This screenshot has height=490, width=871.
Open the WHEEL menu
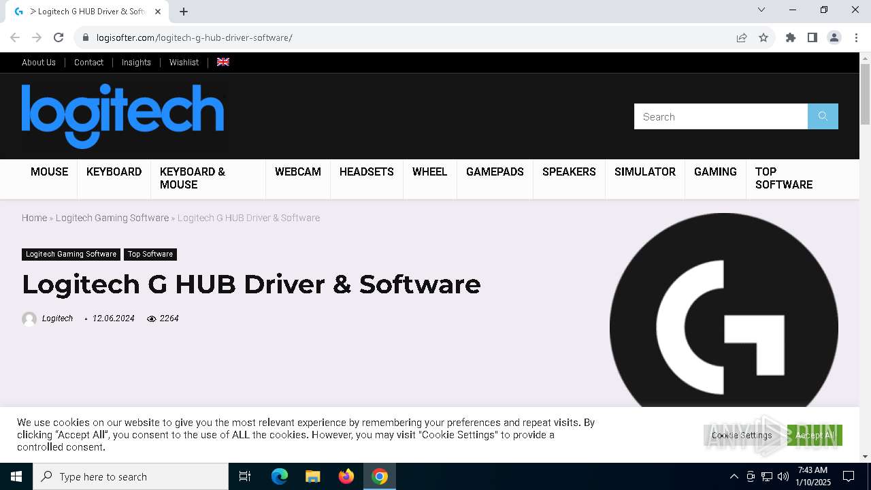[430, 171]
